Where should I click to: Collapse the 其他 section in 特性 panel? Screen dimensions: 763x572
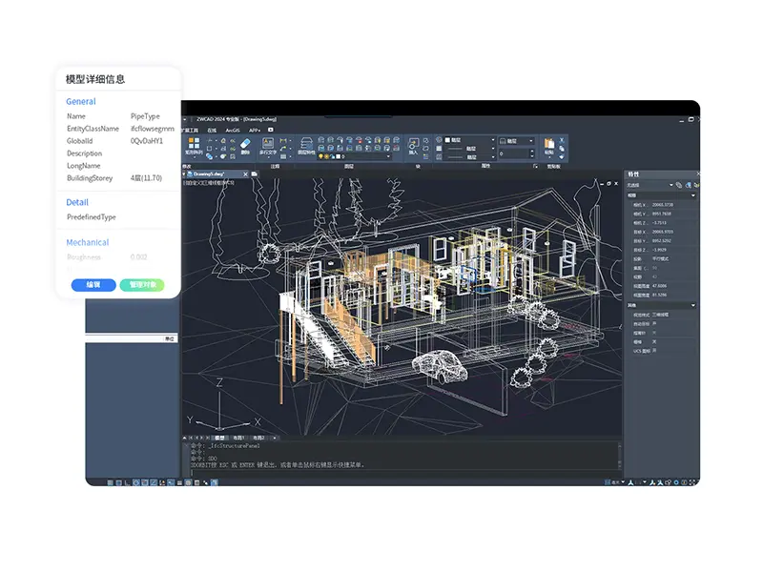pos(693,305)
